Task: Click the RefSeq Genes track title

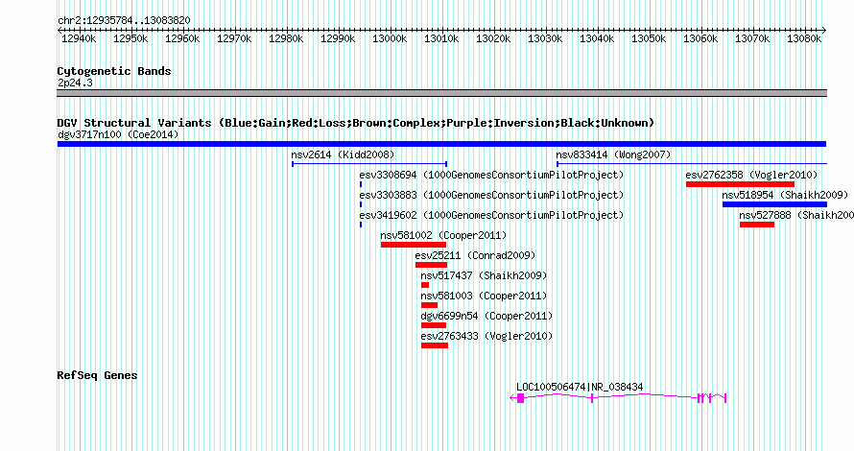Action: [x=97, y=375]
